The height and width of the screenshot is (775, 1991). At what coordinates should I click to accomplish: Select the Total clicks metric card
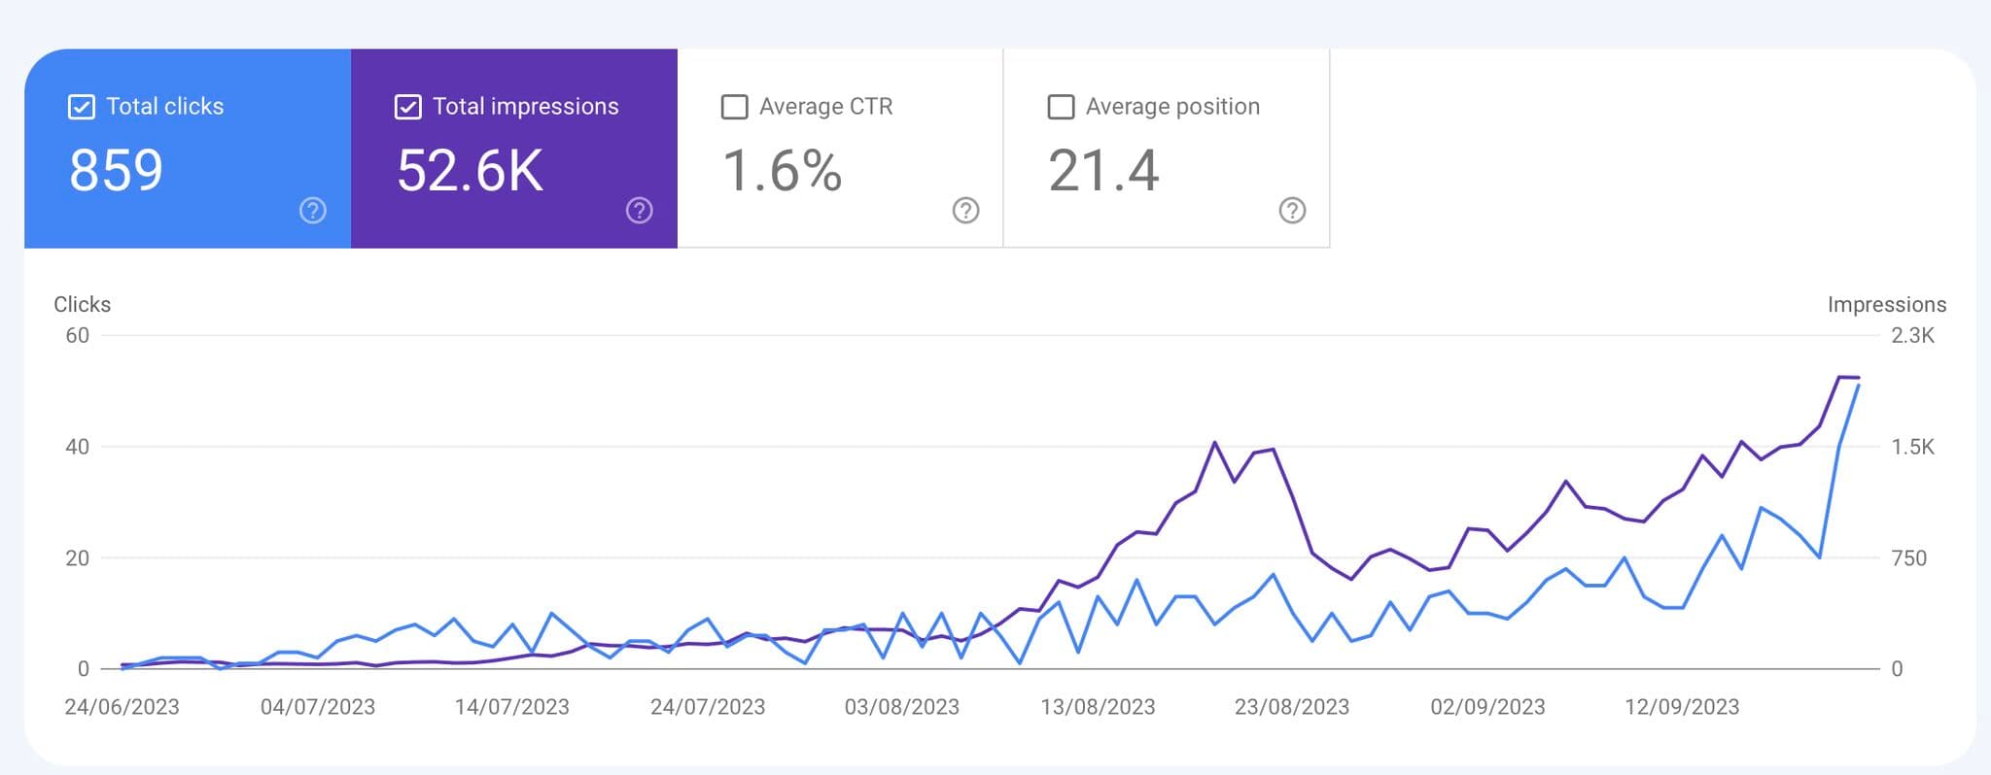click(x=188, y=146)
